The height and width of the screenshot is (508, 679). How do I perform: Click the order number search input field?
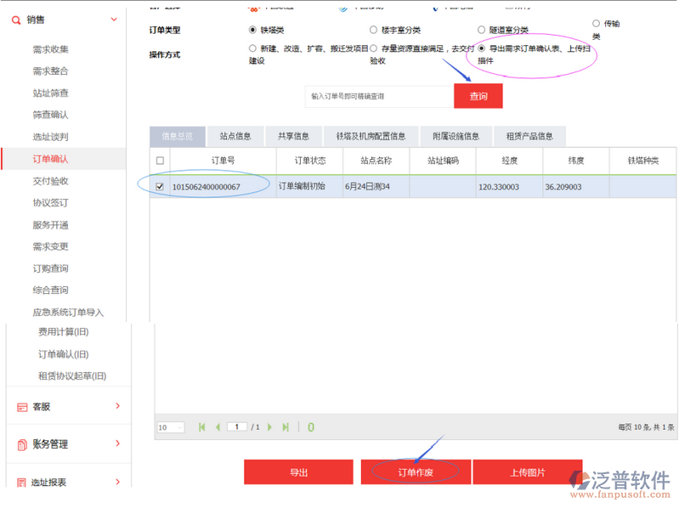[x=376, y=97]
